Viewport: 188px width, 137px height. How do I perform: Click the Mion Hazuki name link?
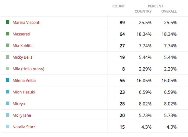[24, 92]
